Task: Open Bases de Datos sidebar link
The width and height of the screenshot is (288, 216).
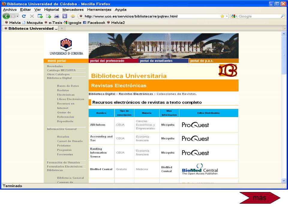Action: coord(68,86)
